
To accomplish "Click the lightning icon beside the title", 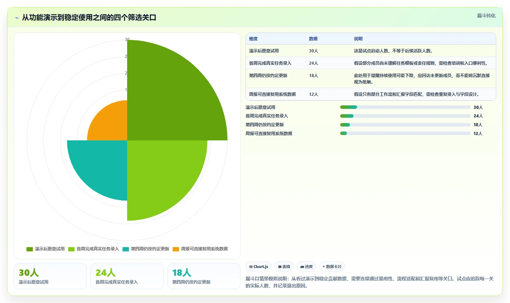I will coord(17,18).
